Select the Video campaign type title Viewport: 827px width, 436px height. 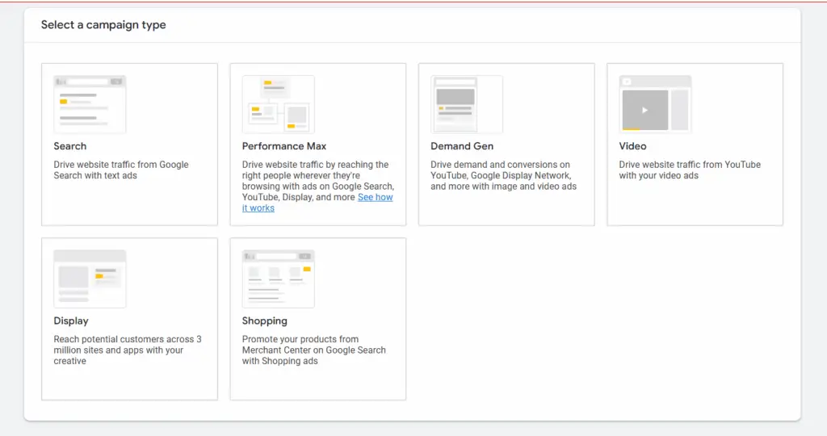632,146
